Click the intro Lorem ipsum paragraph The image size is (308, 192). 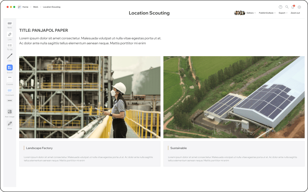[90, 41]
